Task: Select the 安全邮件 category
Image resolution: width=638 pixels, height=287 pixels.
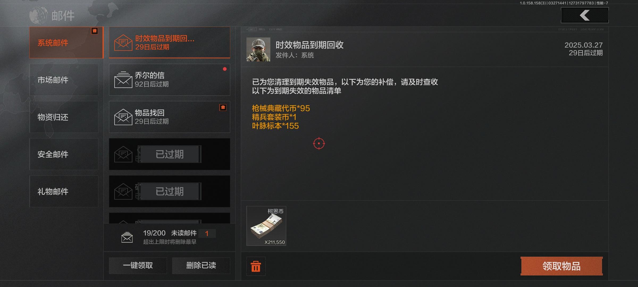Action: tap(64, 154)
